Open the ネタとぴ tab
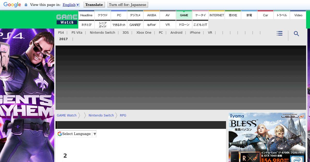The image size is (310, 162). (86, 24)
